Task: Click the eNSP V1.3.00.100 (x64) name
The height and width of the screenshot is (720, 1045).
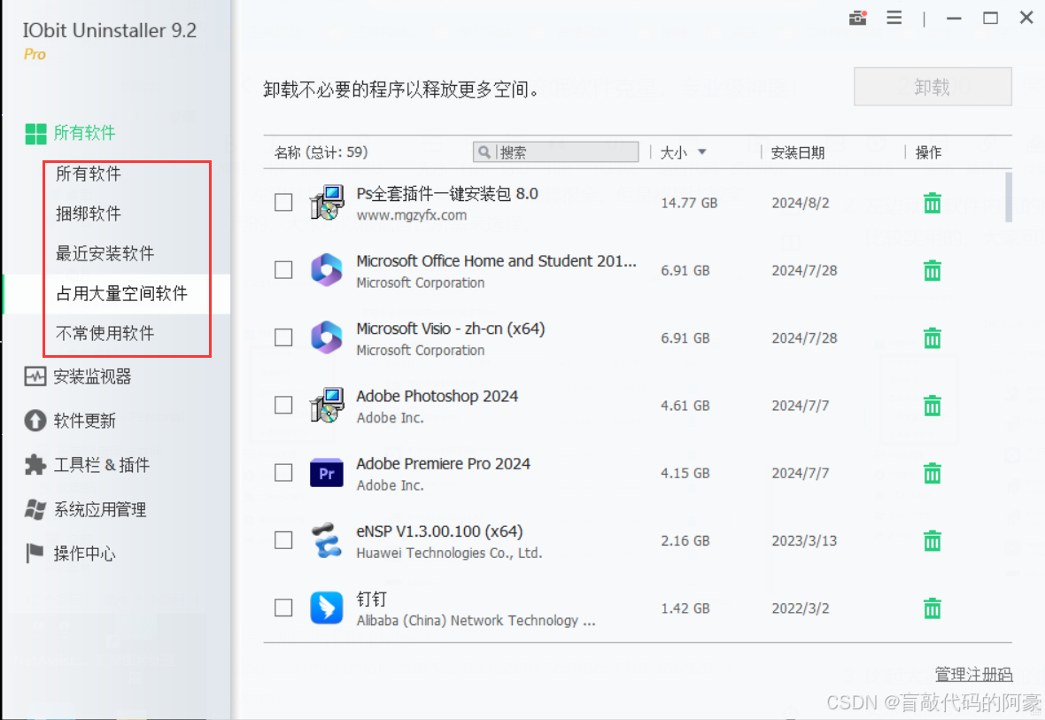Action: pos(439,531)
